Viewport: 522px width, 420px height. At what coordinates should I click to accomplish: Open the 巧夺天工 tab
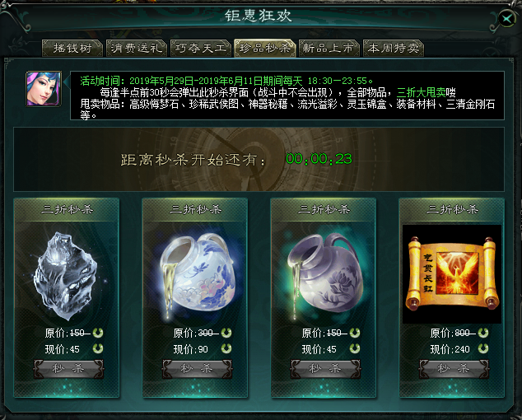pyautogui.click(x=201, y=49)
